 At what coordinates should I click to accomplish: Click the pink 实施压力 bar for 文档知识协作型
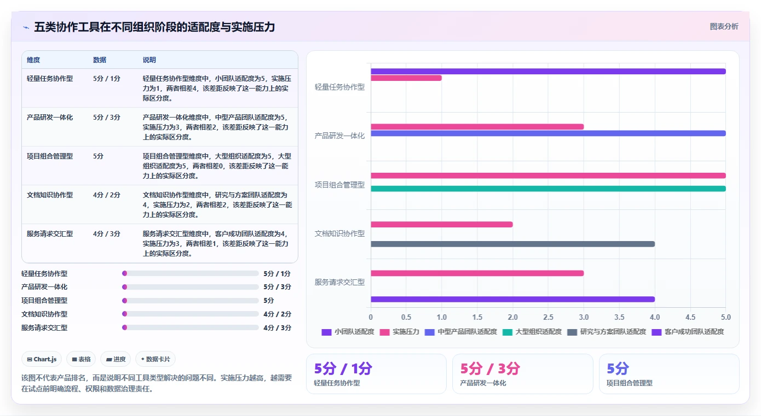point(442,224)
